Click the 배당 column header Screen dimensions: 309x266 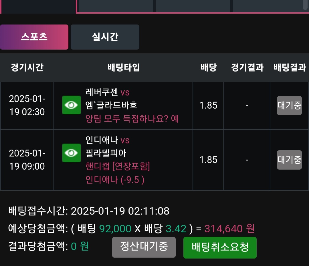[208, 68]
